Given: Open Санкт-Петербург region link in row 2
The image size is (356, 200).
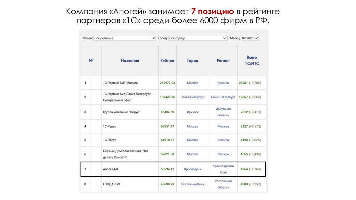Looking at the screenshot, I should [223, 97].
